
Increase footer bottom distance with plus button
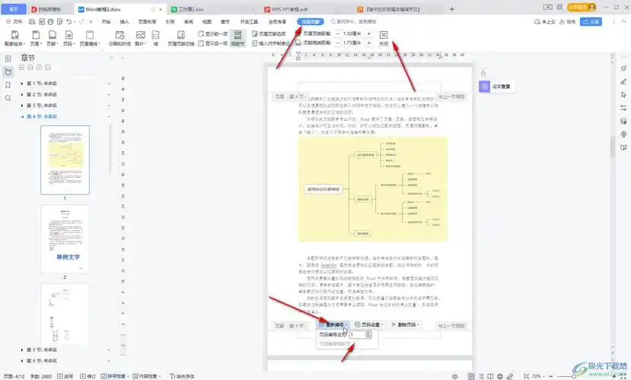point(368,43)
